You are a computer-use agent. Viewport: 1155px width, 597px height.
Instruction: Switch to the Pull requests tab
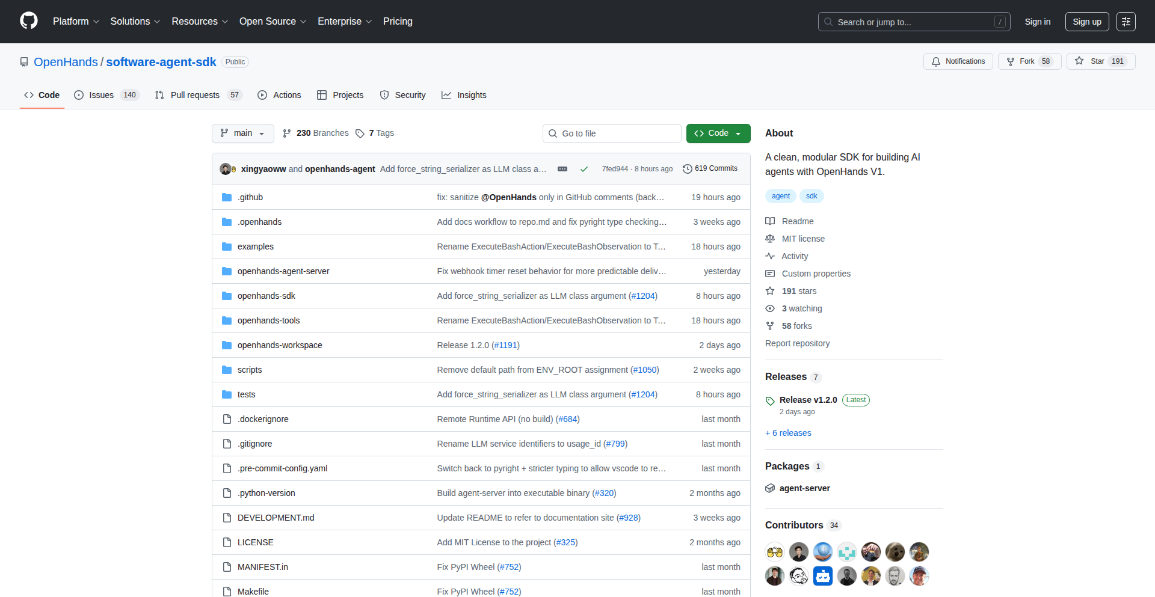(x=195, y=95)
